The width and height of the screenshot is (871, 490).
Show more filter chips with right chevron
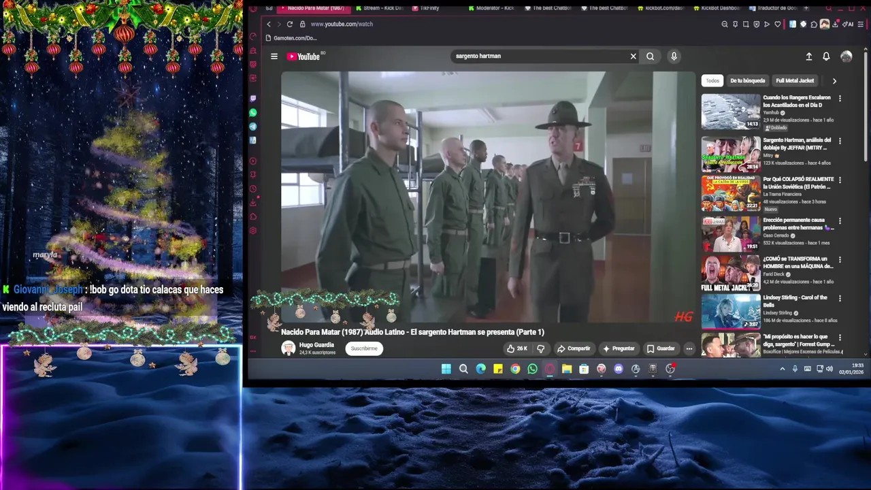click(834, 80)
